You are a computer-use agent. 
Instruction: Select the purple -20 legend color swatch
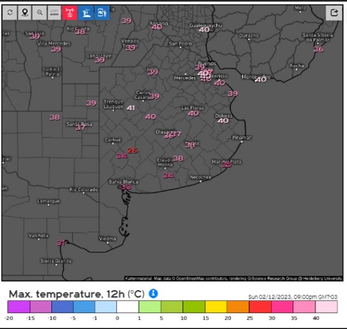pyautogui.click(x=18, y=307)
